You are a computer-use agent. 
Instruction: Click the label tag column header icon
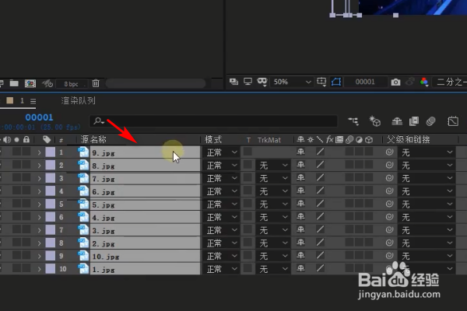(x=47, y=139)
